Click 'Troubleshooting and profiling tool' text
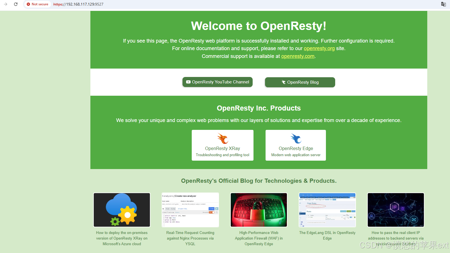The image size is (450, 253). pos(223,155)
